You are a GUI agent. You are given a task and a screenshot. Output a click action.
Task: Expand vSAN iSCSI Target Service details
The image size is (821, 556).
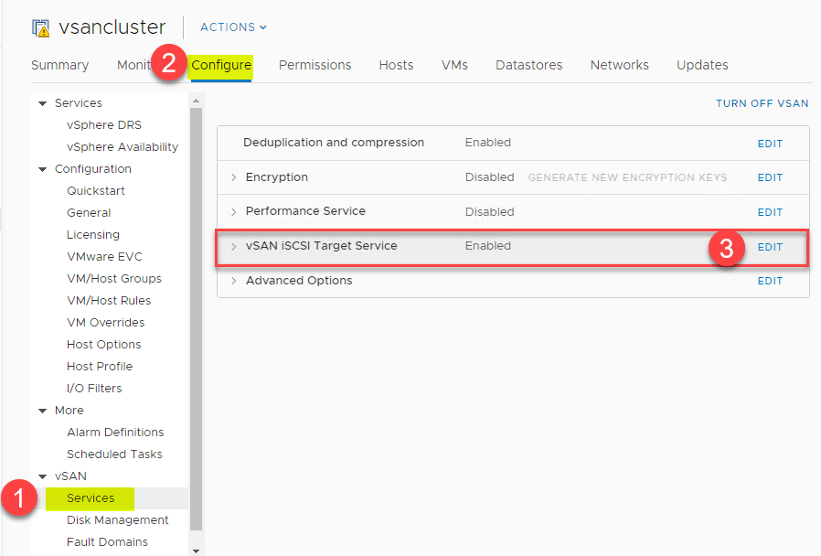click(x=234, y=246)
